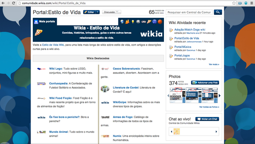Click edit icon beside Portal:Música
255x144 pixels.
coord(171,47)
